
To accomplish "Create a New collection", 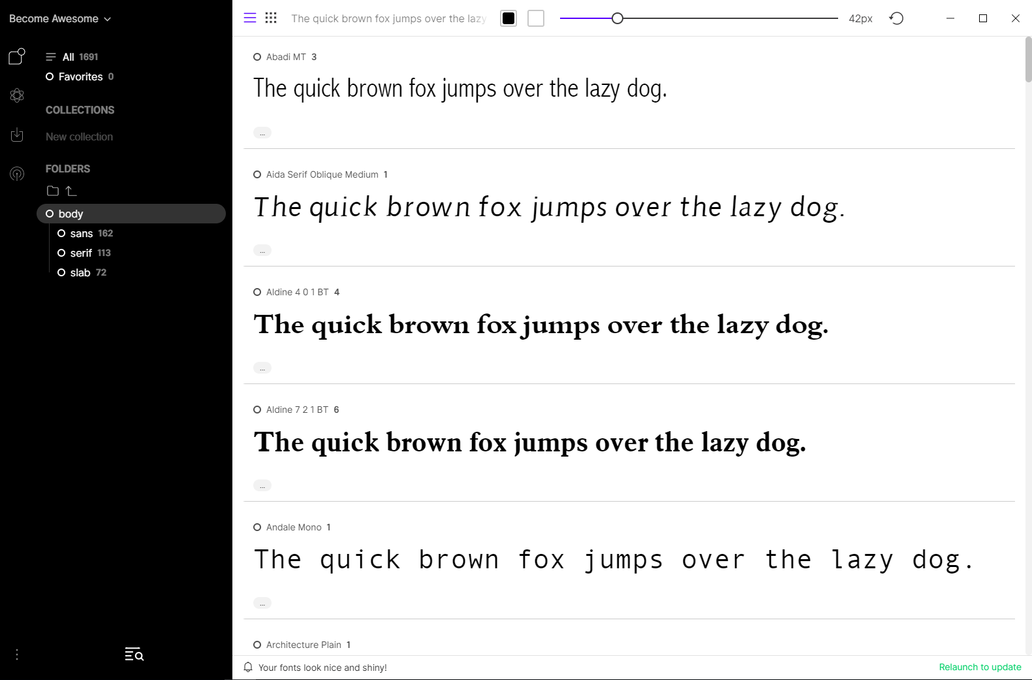I will click(79, 137).
